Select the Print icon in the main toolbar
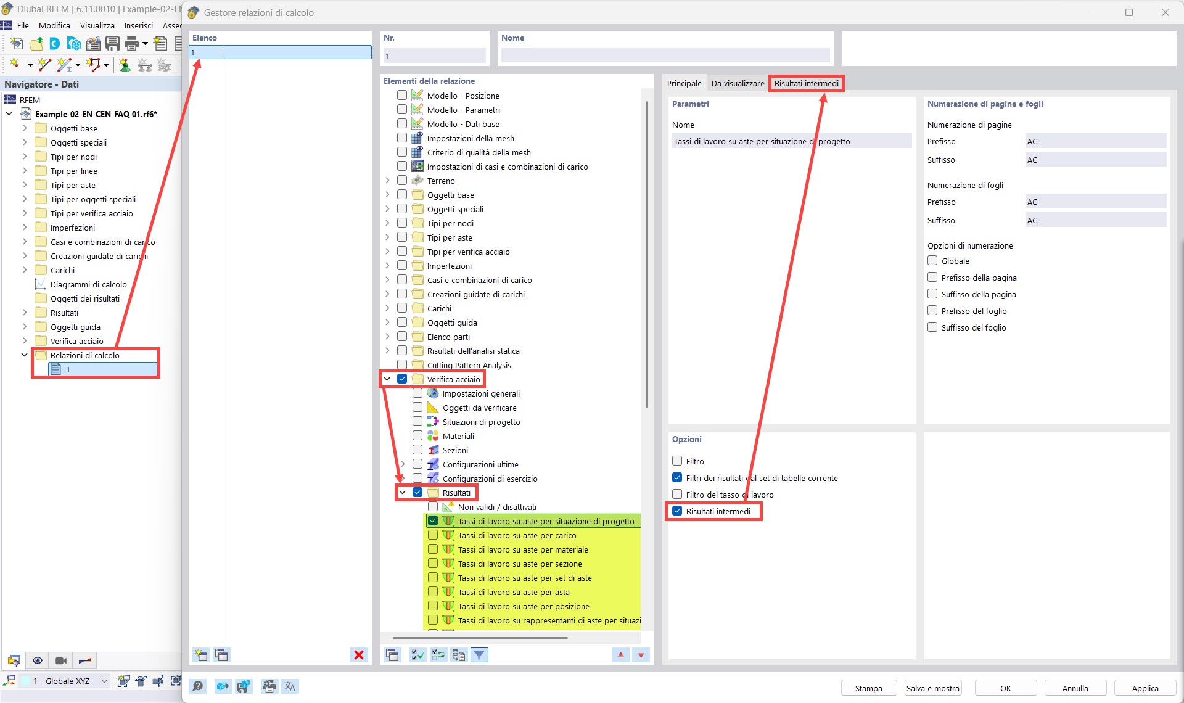Viewport: 1184px width, 703px height. click(131, 43)
